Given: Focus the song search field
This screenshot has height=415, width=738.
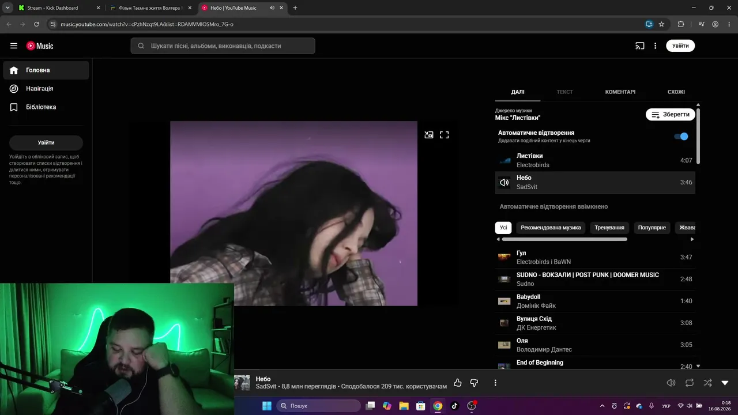Looking at the screenshot, I should pyautogui.click(x=223, y=46).
